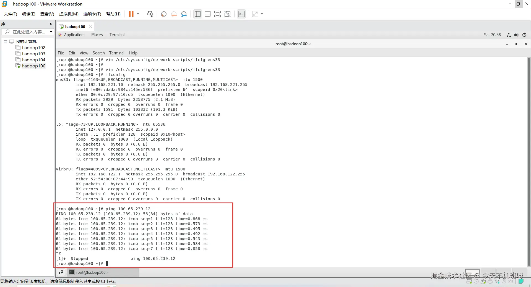Minimize the root@hadoop100 terminal window
The height and width of the screenshot is (287, 531).
[507, 44]
